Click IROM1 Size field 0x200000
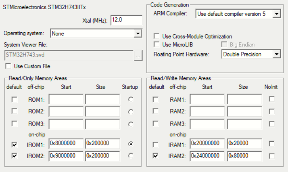288x172 pixels. tap(103, 144)
